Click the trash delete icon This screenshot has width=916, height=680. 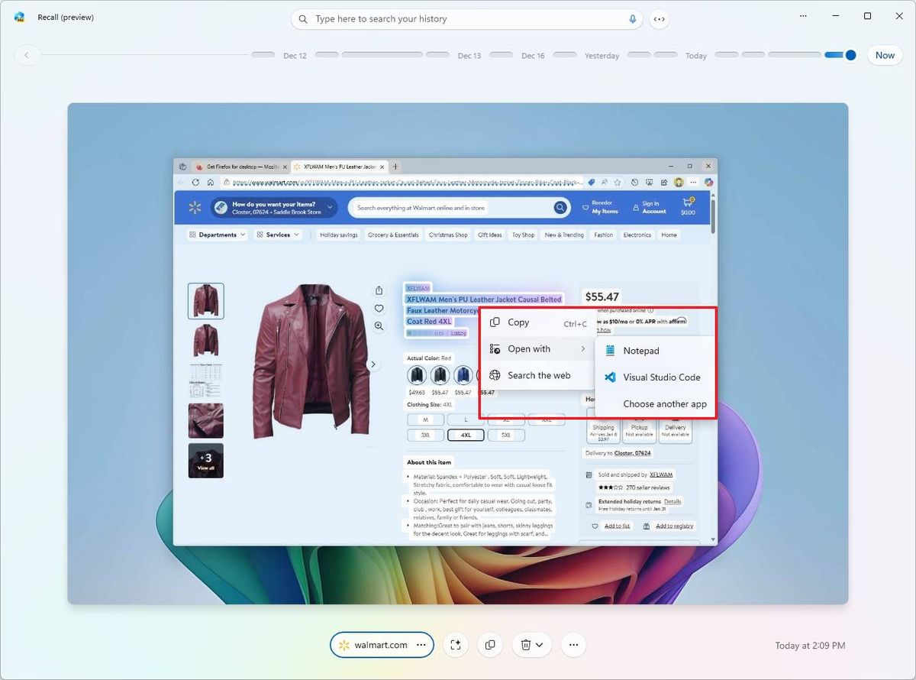(525, 645)
